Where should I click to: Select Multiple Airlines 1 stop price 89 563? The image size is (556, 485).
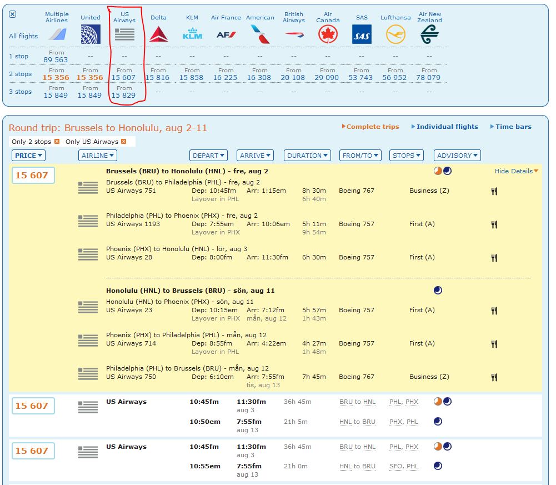tap(56, 59)
